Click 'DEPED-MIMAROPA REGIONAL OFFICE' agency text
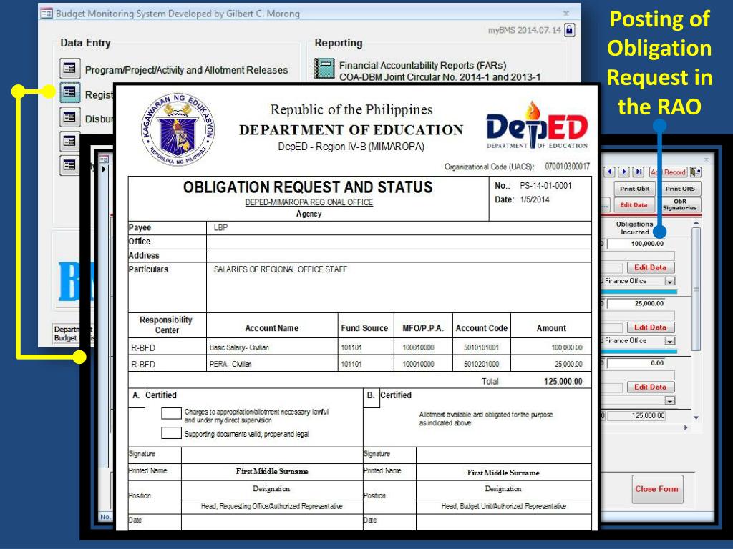Screen dimensions: 733x549 tap(309, 202)
